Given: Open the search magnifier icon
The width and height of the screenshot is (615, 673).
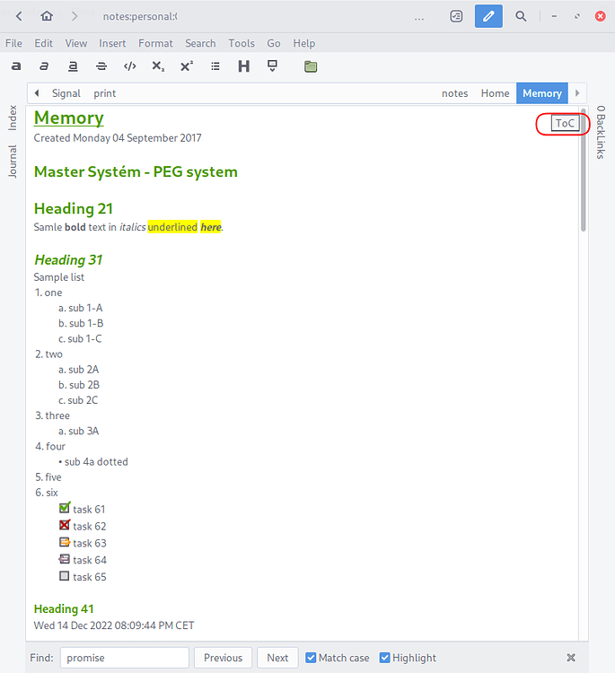Looking at the screenshot, I should pos(521,16).
